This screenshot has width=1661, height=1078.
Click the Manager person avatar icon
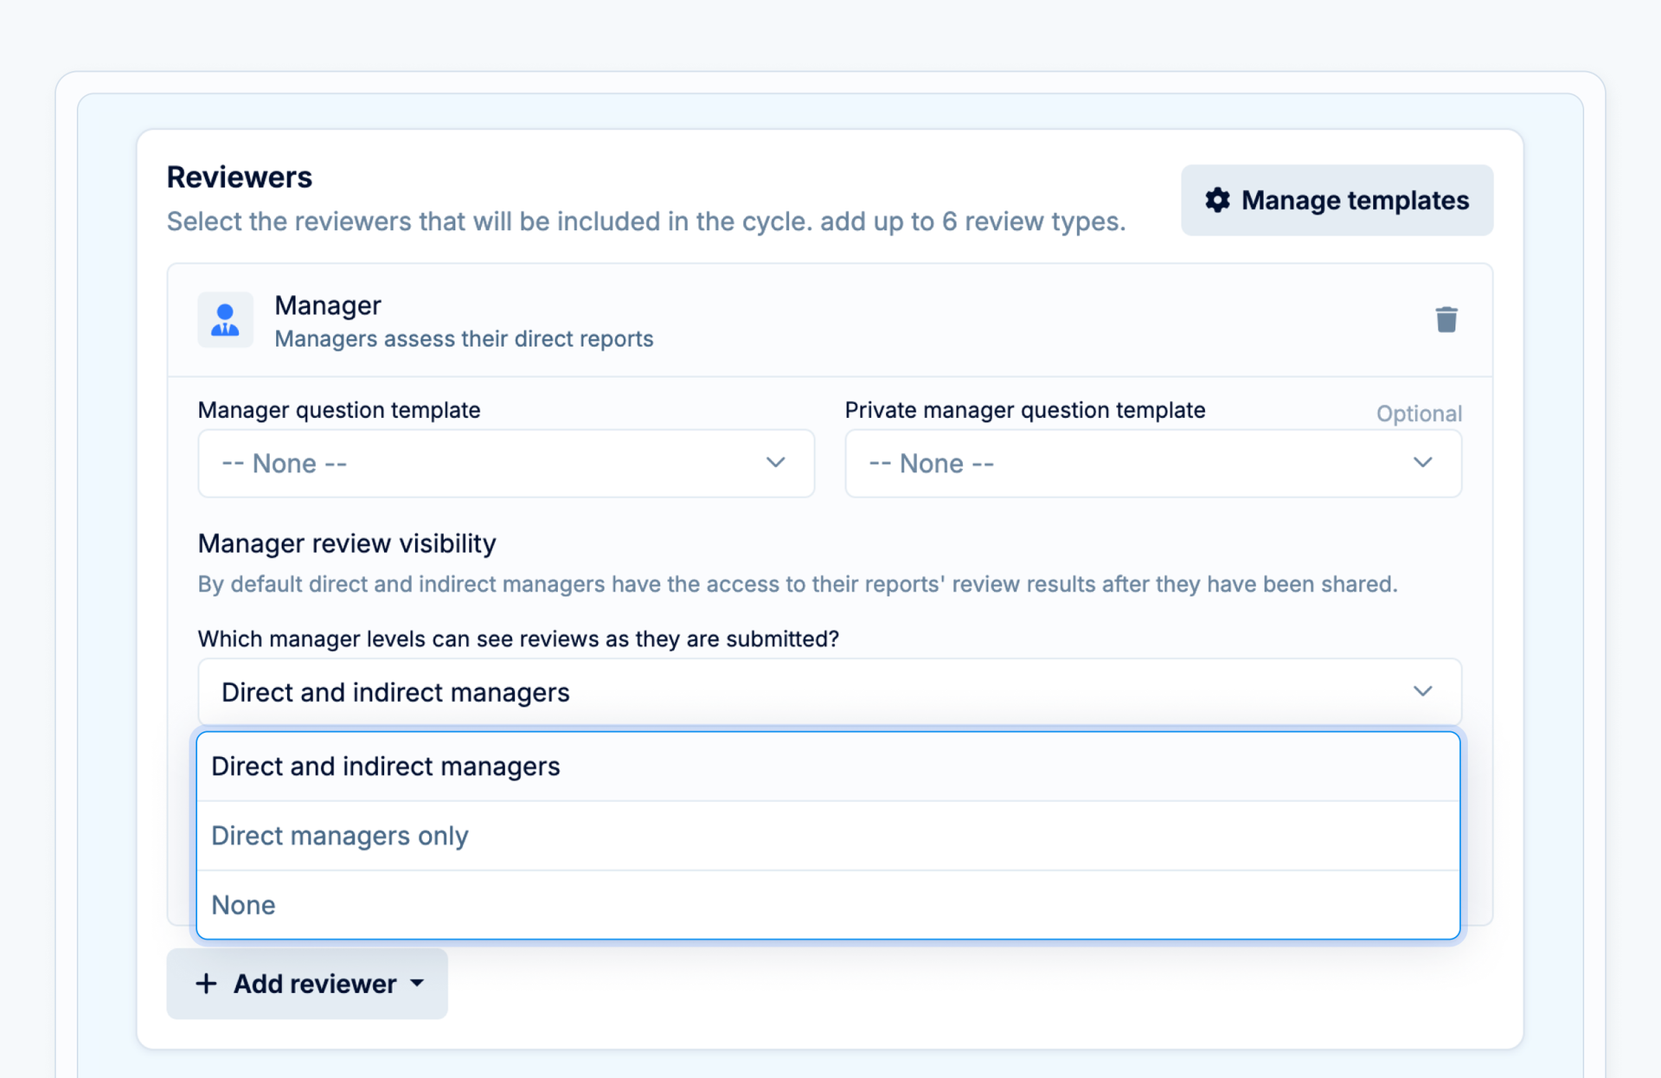coord(225,319)
